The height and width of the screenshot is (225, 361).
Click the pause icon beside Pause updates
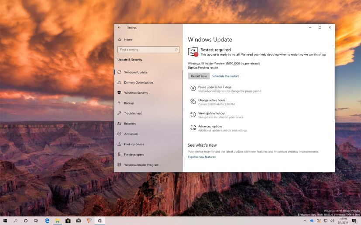[x=193, y=88]
